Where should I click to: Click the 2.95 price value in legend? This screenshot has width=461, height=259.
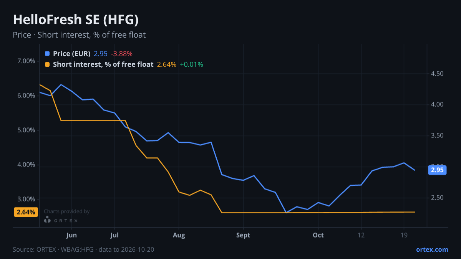(x=101, y=54)
